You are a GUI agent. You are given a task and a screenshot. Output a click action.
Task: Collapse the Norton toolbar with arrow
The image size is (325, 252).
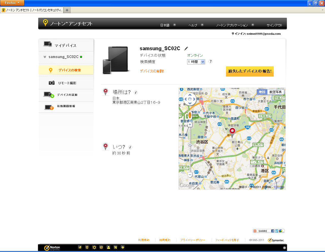tap(284, 248)
